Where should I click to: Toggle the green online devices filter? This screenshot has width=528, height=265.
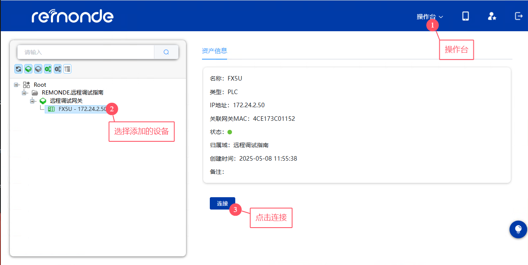tap(48, 69)
